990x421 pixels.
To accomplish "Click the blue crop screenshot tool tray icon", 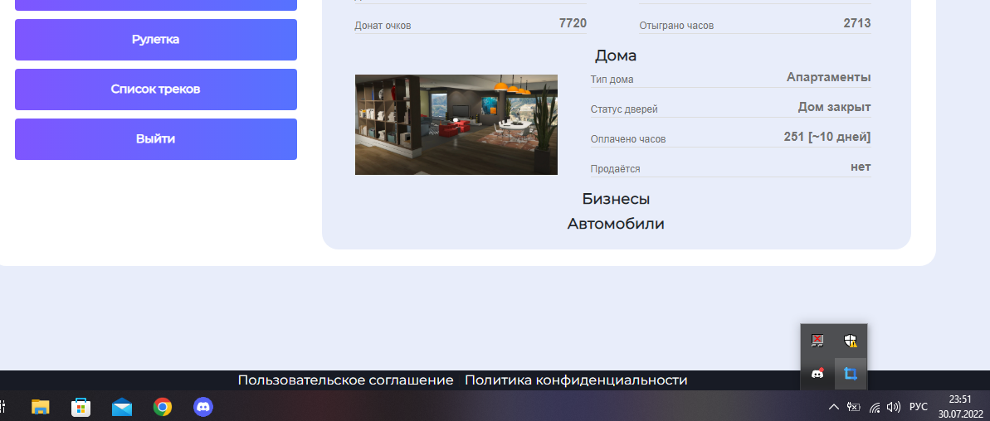I will point(850,374).
